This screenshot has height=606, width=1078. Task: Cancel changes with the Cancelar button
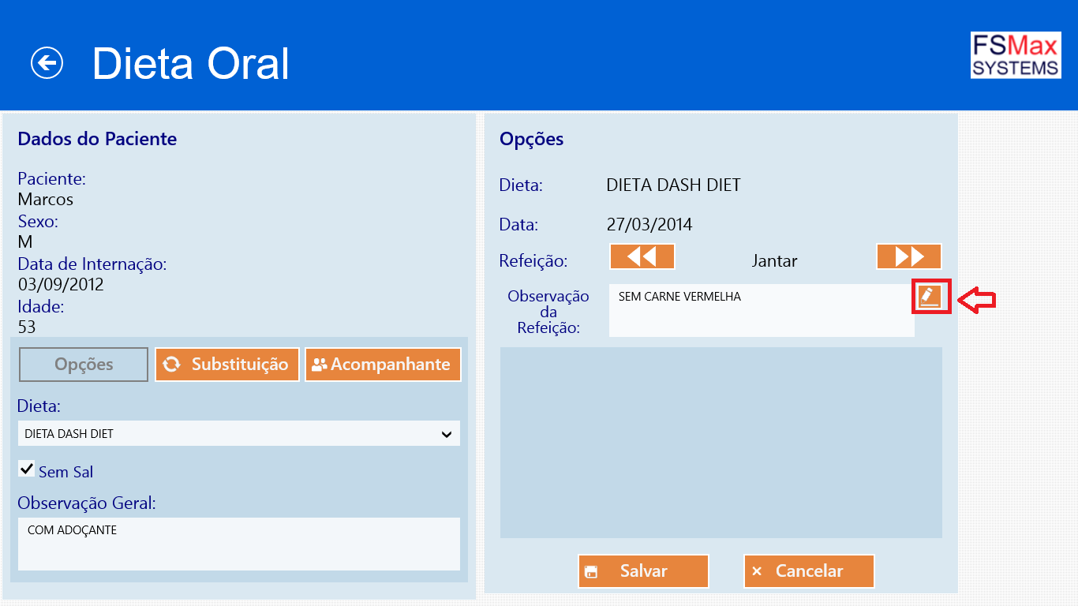click(x=809, y=571)
